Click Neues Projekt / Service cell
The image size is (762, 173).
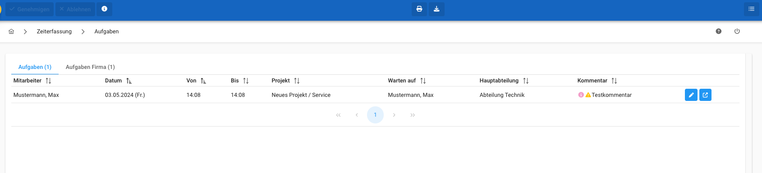point(301,95)
